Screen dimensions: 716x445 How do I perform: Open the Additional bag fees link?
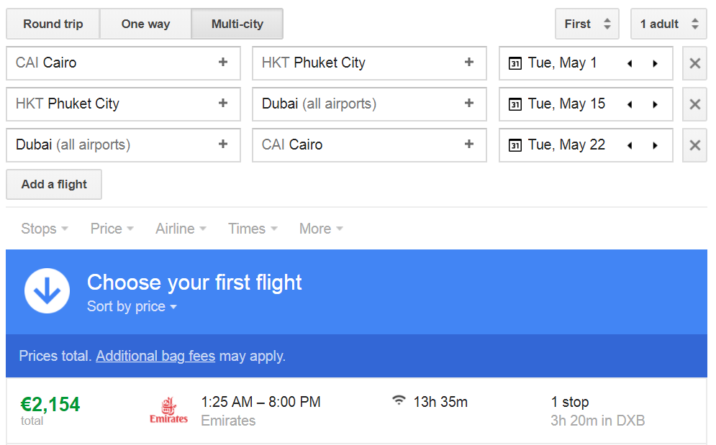(155, 356)
